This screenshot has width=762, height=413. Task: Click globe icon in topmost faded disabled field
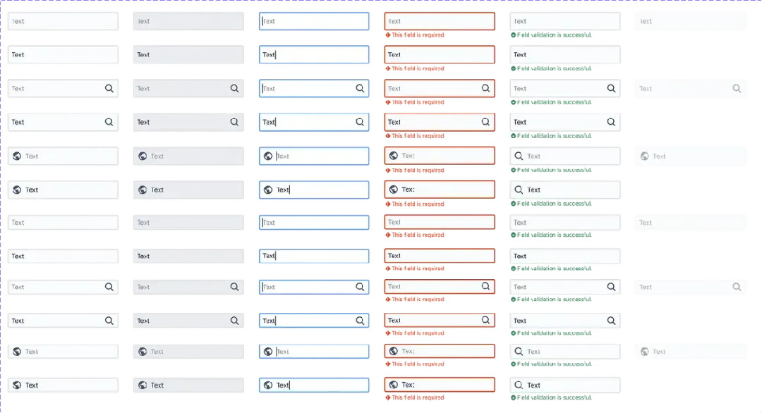[x=644, y=156]
